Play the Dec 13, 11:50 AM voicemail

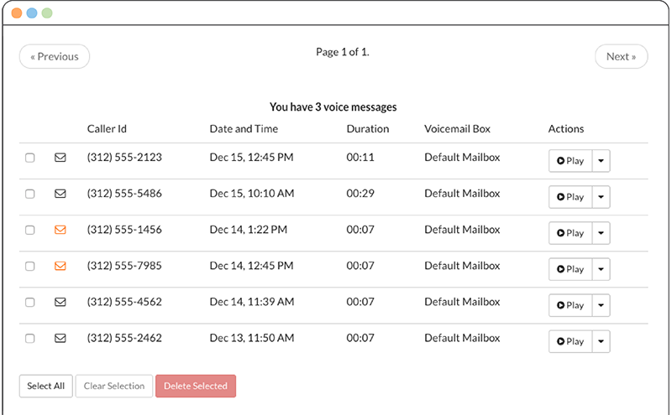570,341
